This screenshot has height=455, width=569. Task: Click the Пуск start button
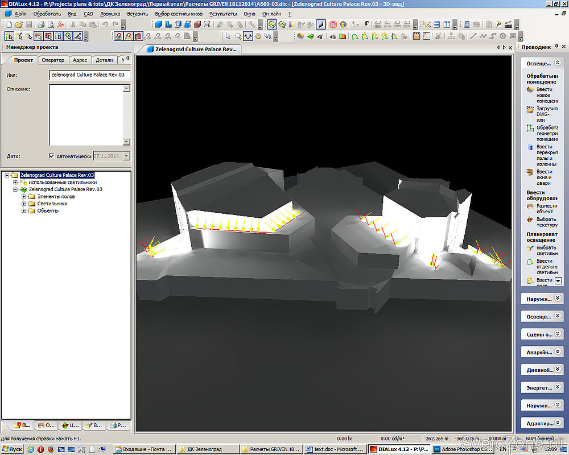tap(13, 449)
